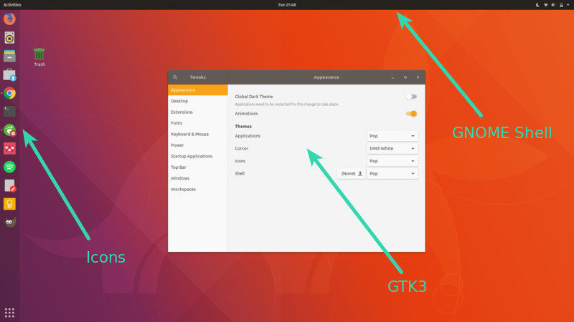
Task: Click the (None) shell theme file button
Action: click(x=351, y=174)
